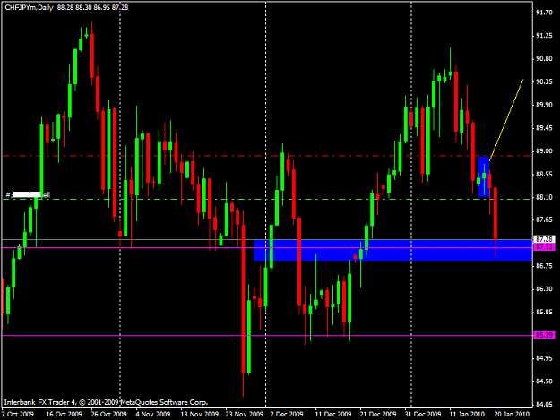Pick the 89.45 price axis label
Image resolution: width=560 pixels, height=420 pixels.
point(544,128)
